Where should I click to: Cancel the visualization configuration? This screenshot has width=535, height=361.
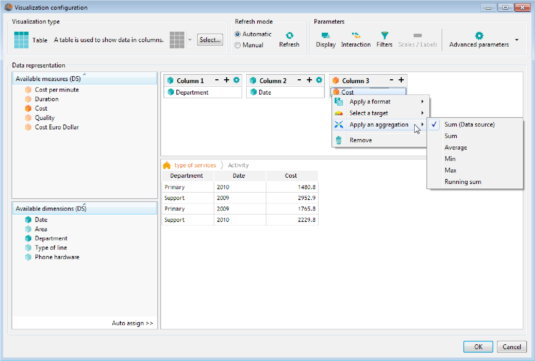(x=512, y=347)
